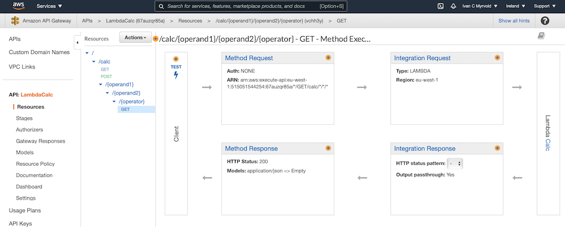
Task: Click the Amazon API Gateway logo icon
Action: click(15, 21)
